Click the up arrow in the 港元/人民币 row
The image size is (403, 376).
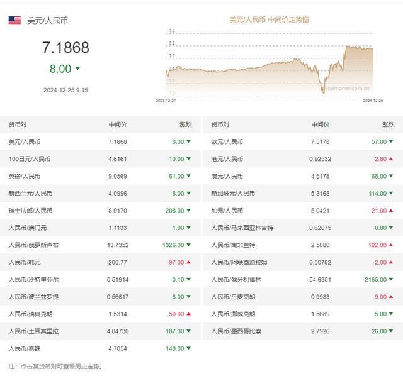click(390, 159)
